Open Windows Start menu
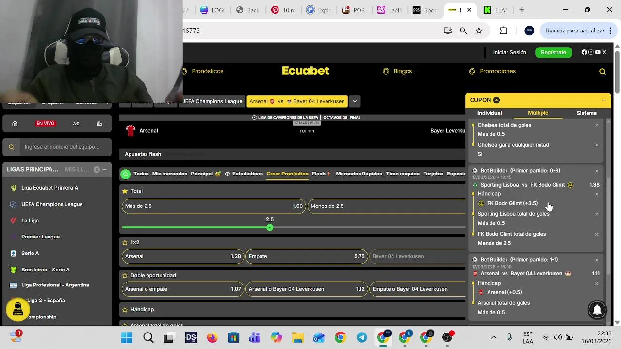 tap(127, 338)
